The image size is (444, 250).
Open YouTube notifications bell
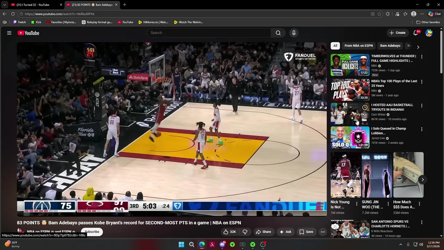point(416,33)
